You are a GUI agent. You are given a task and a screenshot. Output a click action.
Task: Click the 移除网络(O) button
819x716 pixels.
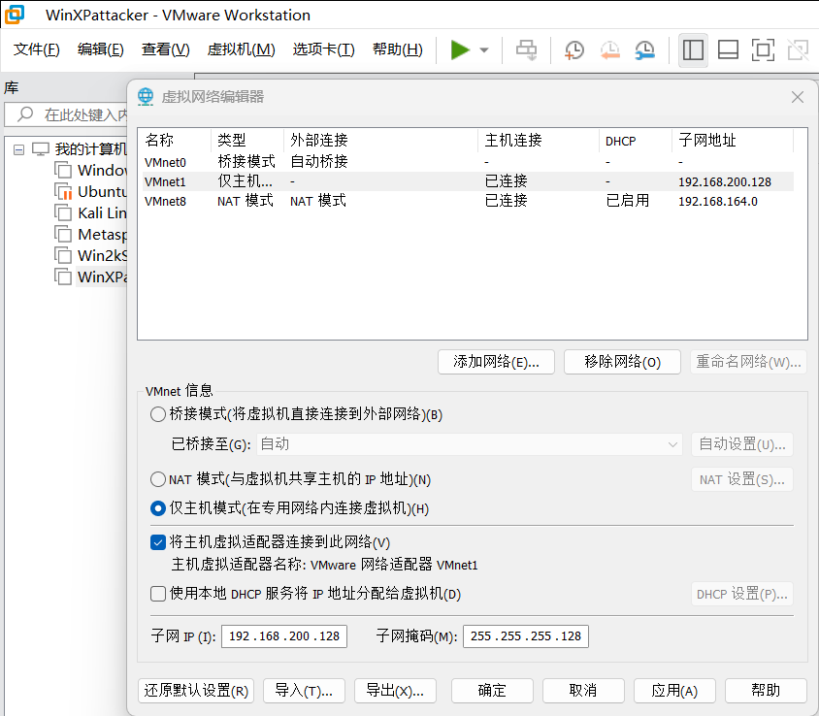tap(622, 362)
